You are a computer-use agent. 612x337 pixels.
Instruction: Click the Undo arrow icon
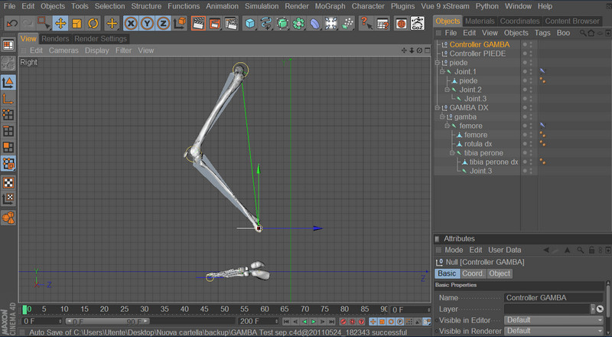click(x=11, y=24)
